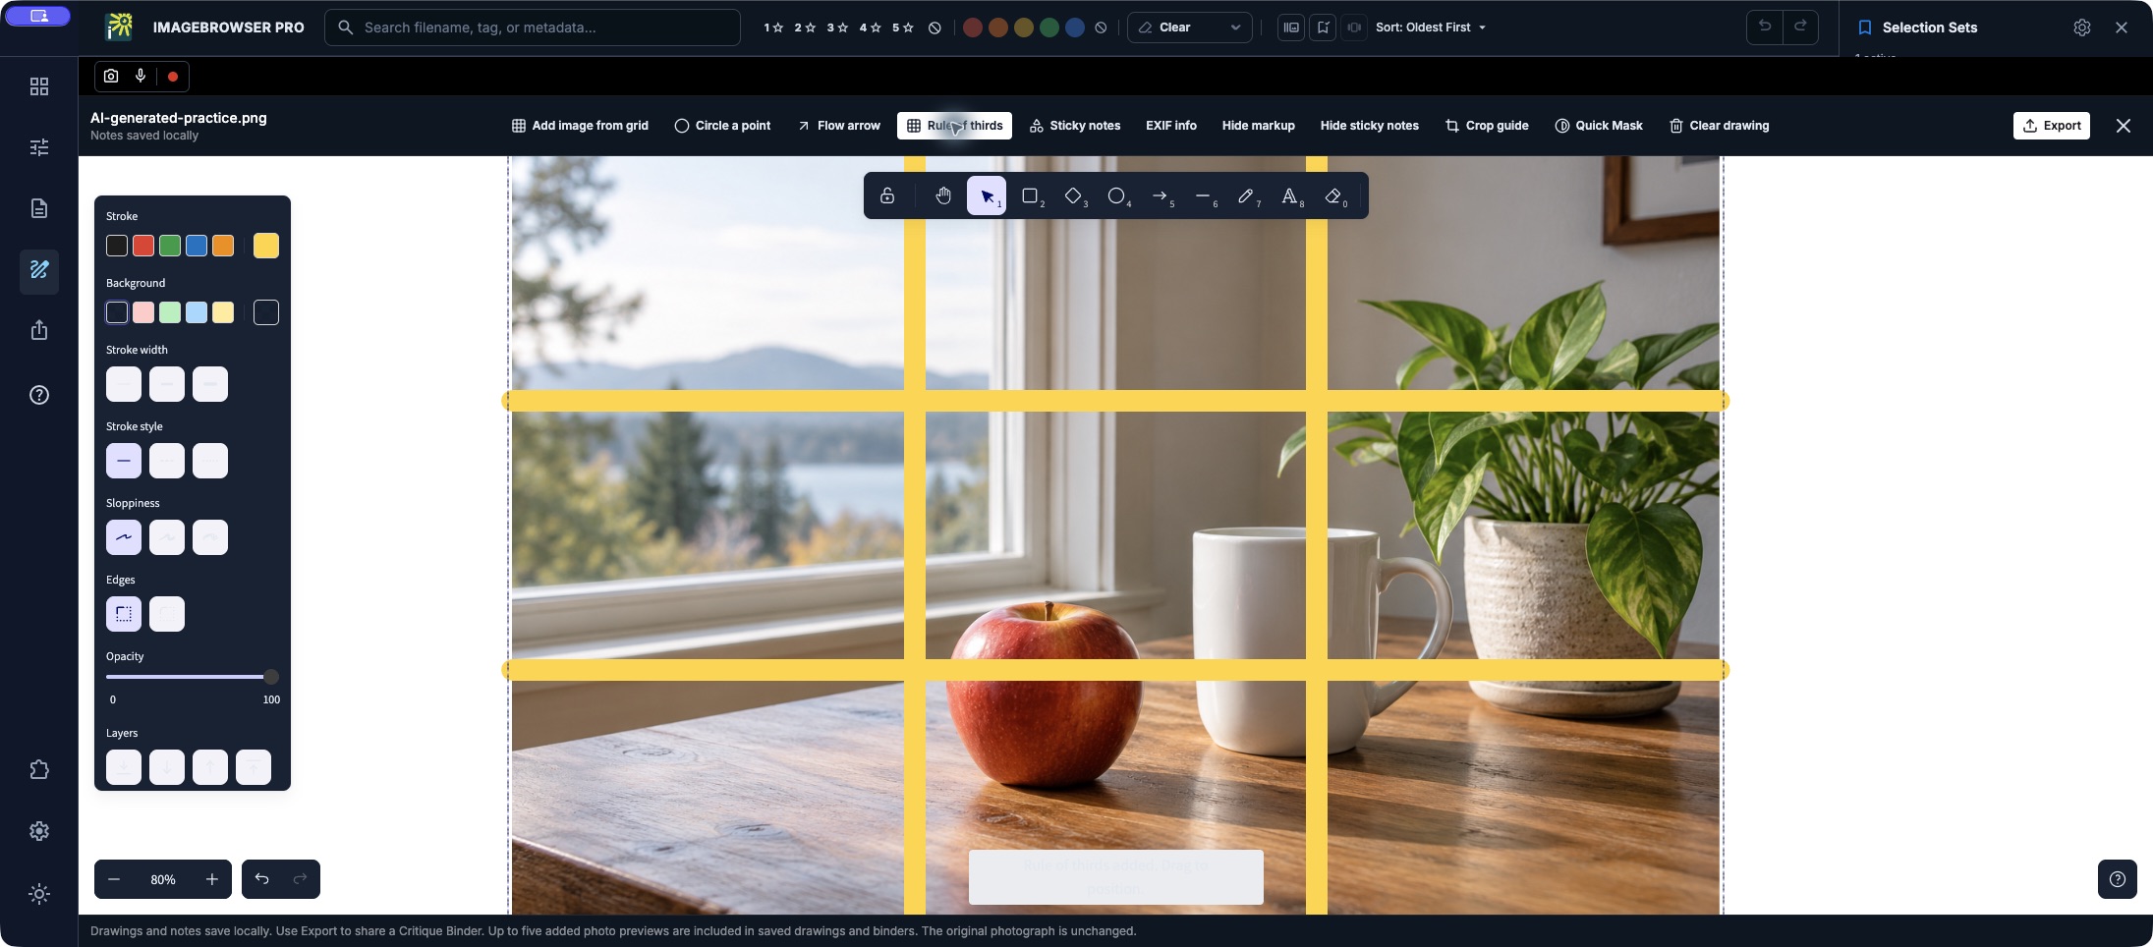Toggle the microphone icon
This screenshot has width=2153, height=947.
[x=141, y=76]
